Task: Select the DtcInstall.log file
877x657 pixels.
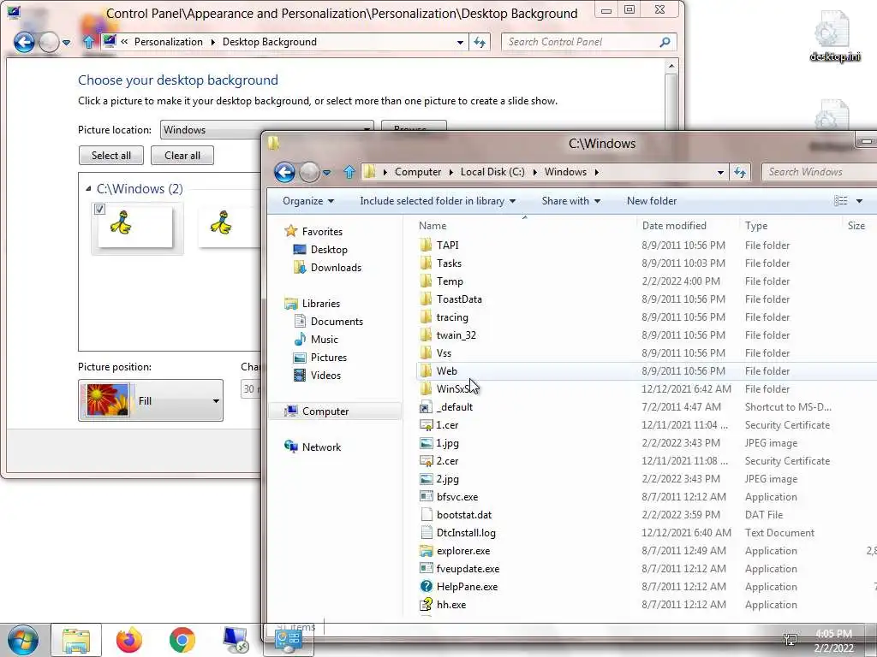Action: click(x=466, y=533)
